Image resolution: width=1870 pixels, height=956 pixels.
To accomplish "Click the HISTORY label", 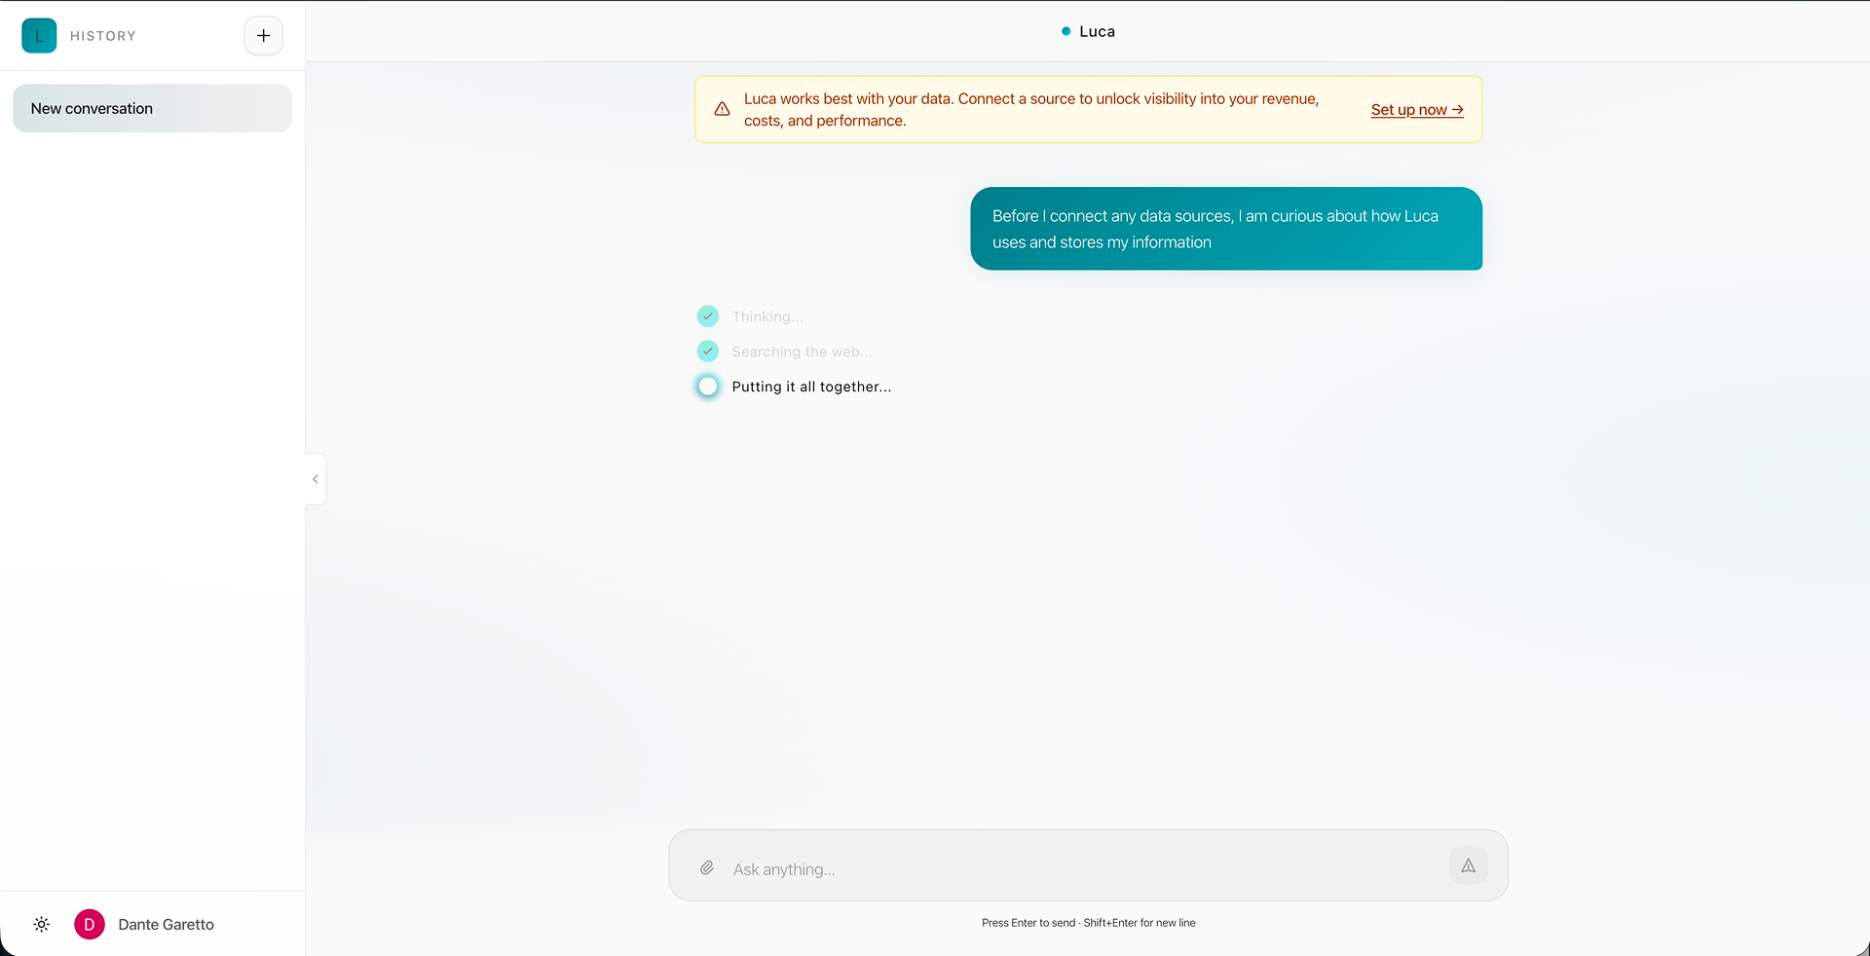I will [103, 36].
